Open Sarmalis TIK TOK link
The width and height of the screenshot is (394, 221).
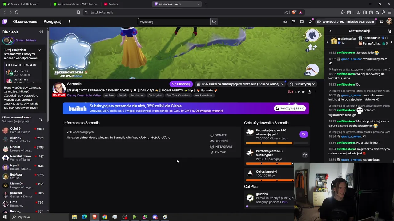coord(218,153)
